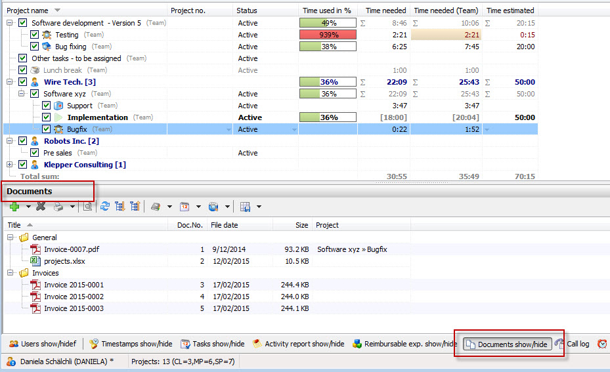This screenshot has width=610, height=372.
Task: Click Documents show/hide button
Action: coord(506,344)
